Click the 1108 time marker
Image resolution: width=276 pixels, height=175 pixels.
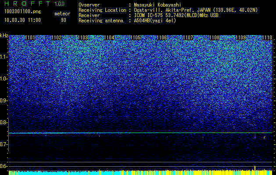pos(215,38)
